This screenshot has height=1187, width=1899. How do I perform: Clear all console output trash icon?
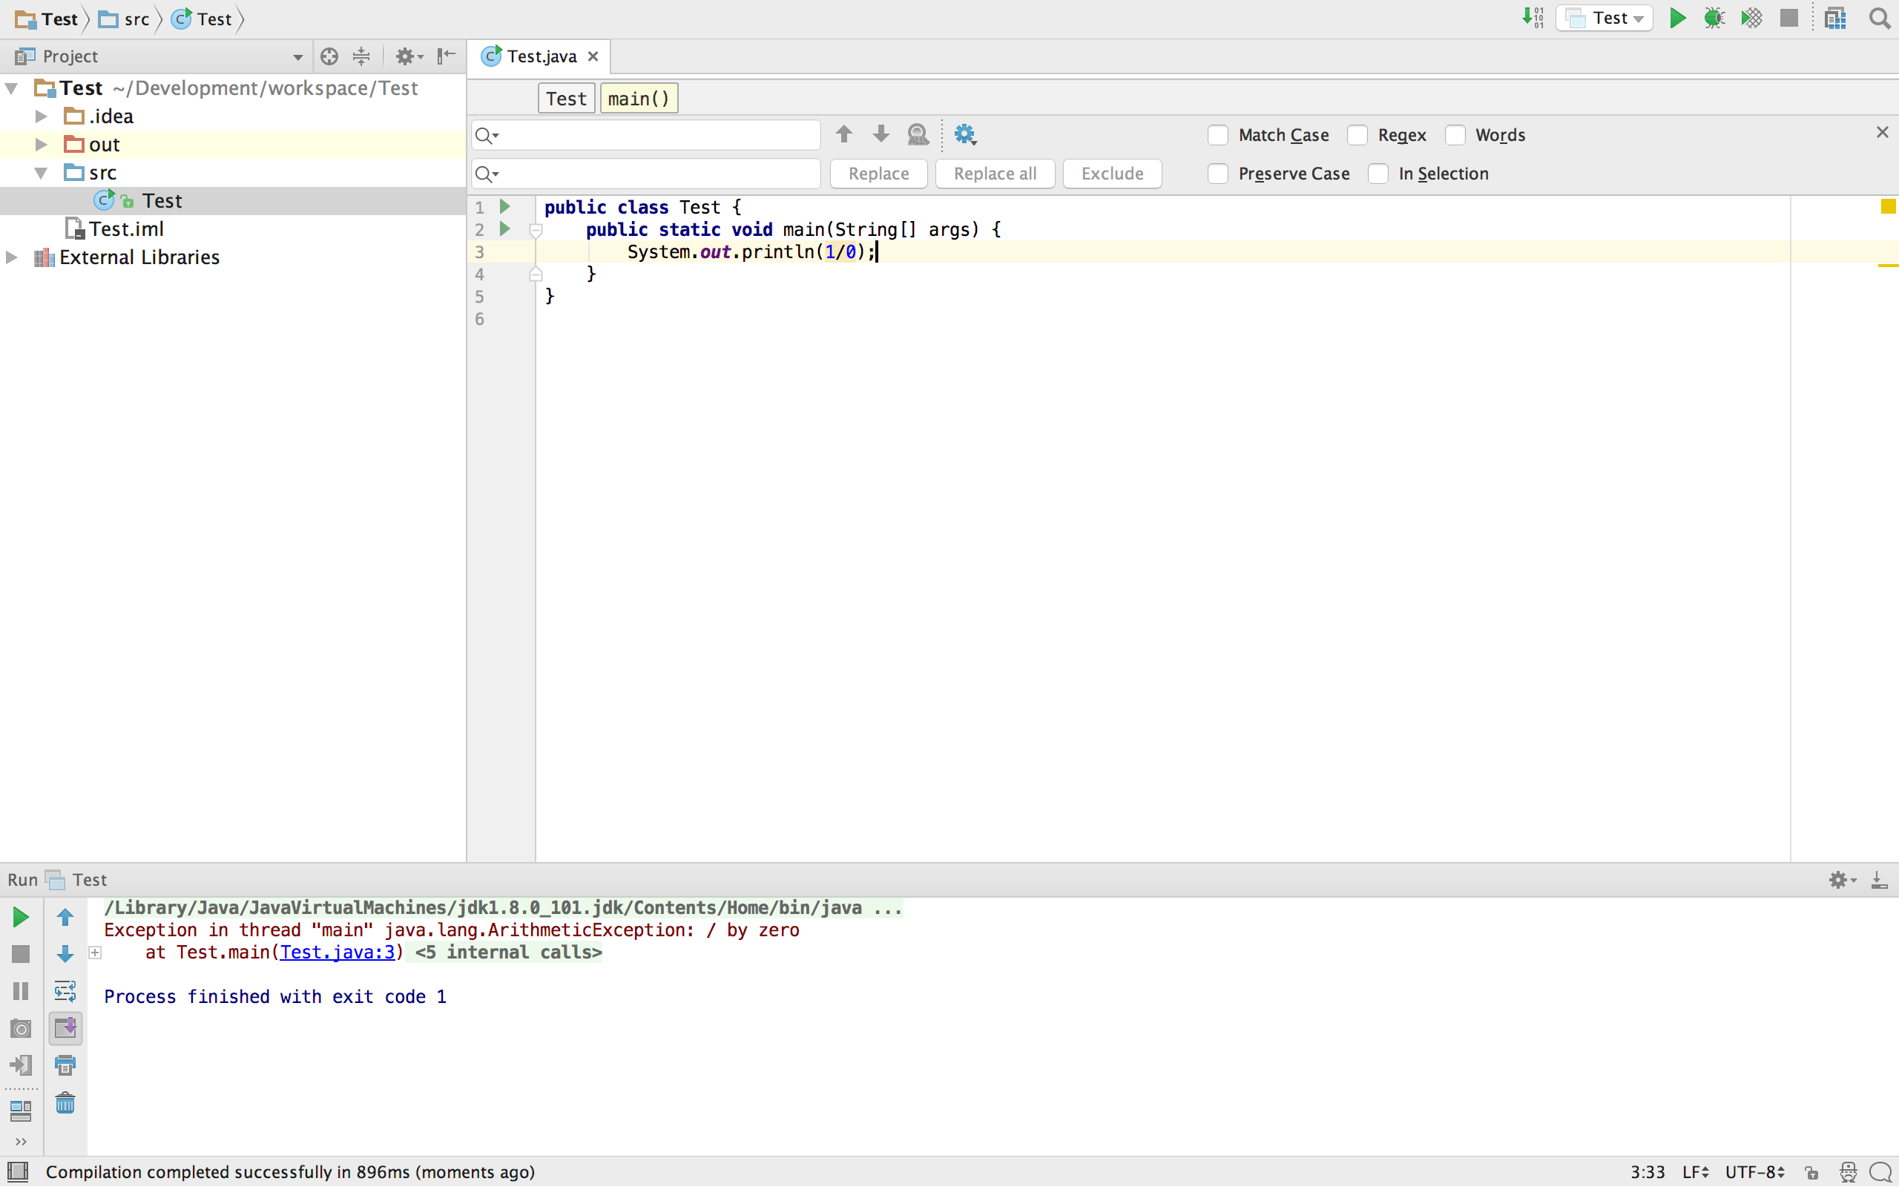(65, 1103)
